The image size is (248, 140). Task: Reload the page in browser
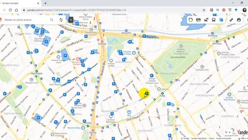point(10,10)
